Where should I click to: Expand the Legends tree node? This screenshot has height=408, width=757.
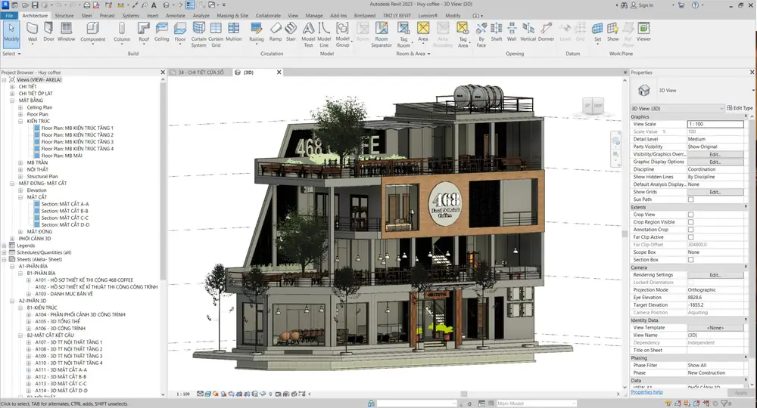point(4,246)
